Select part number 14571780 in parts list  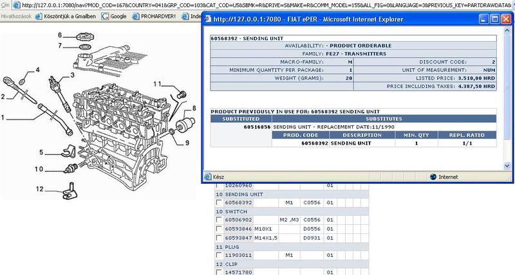click(x=238, y=272)
